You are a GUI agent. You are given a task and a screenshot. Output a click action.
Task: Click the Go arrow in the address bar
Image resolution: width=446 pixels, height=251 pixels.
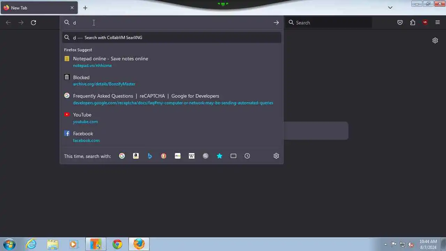276,23
